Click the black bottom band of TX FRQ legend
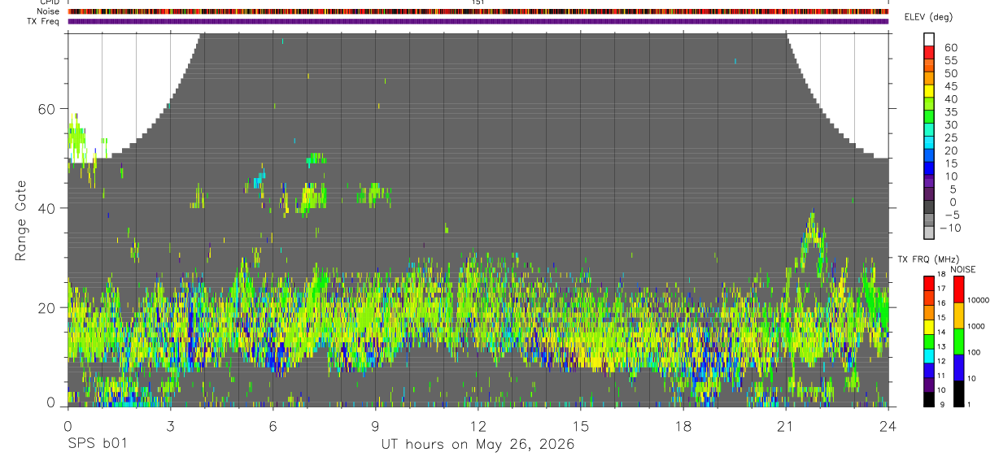The image size is (999, 461). (928, 400)
